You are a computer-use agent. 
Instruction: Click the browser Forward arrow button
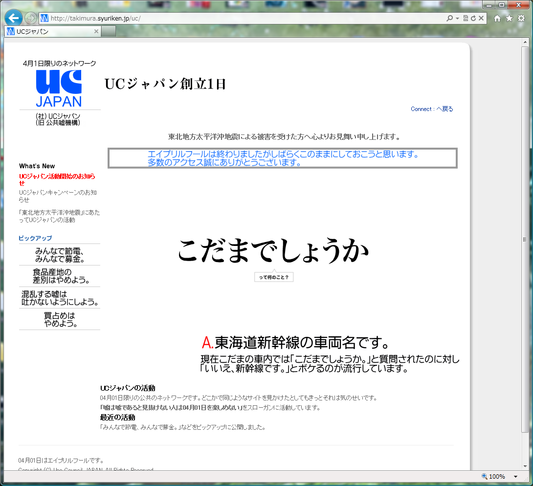tap(31, 18)
